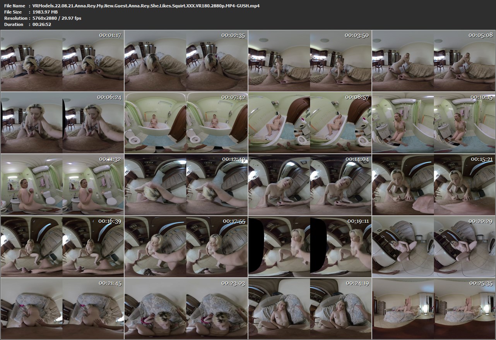Choose the frame stamped 00:08:57

coord(310,123)
